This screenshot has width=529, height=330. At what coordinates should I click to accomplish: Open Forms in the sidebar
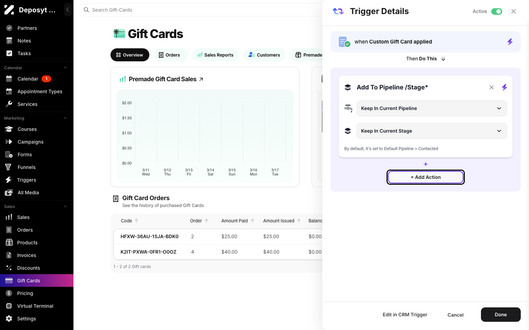[x=25, y=155]
